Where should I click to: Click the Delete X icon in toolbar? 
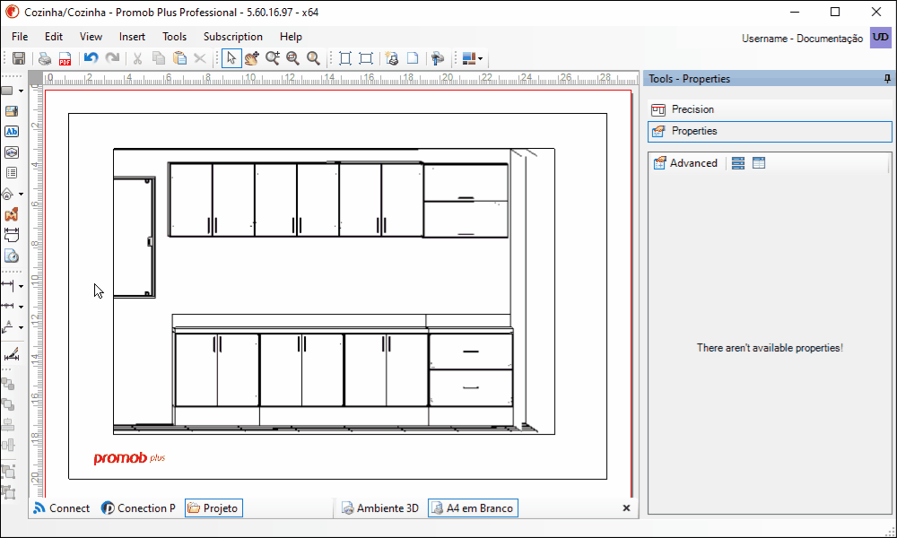(200, 58)
